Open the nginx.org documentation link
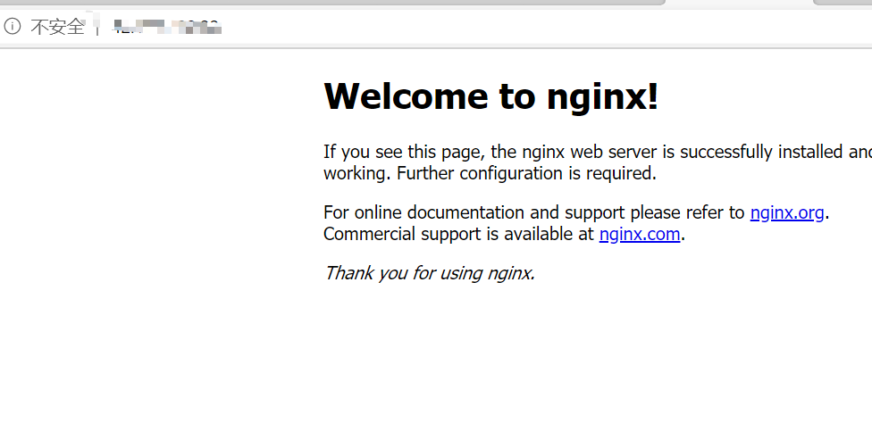The height and width of the screenshot is (432, 872). click(x=787, y=212)
